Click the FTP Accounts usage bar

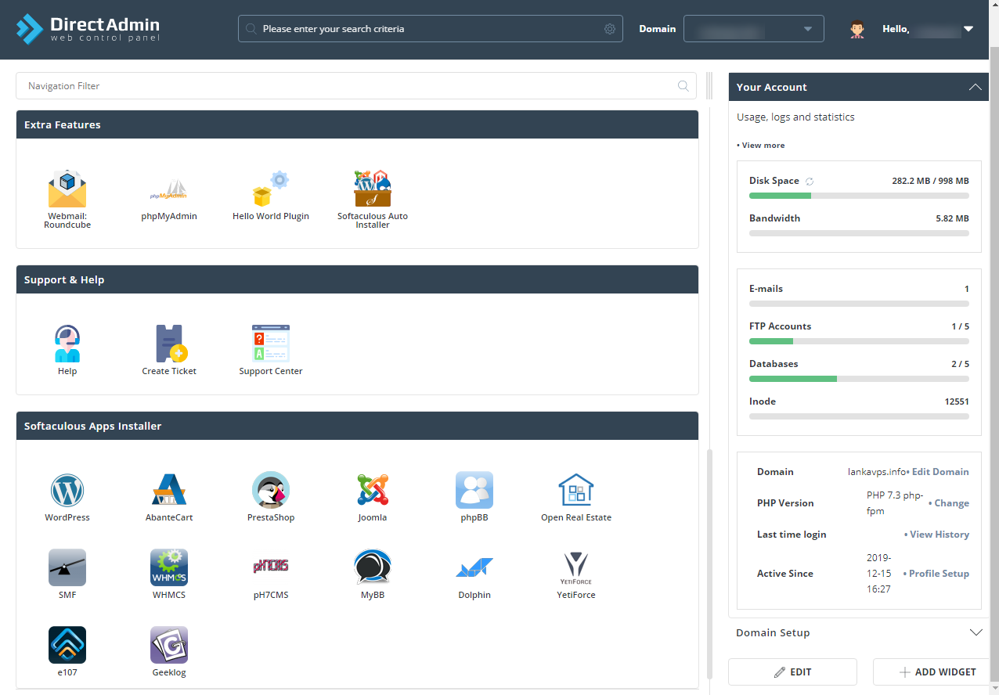point(859,341)
